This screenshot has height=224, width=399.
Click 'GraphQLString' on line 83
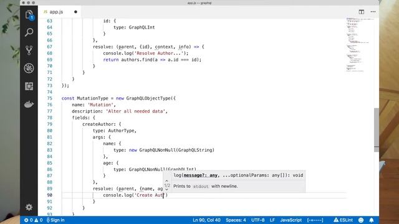click(x=195, y=150)
